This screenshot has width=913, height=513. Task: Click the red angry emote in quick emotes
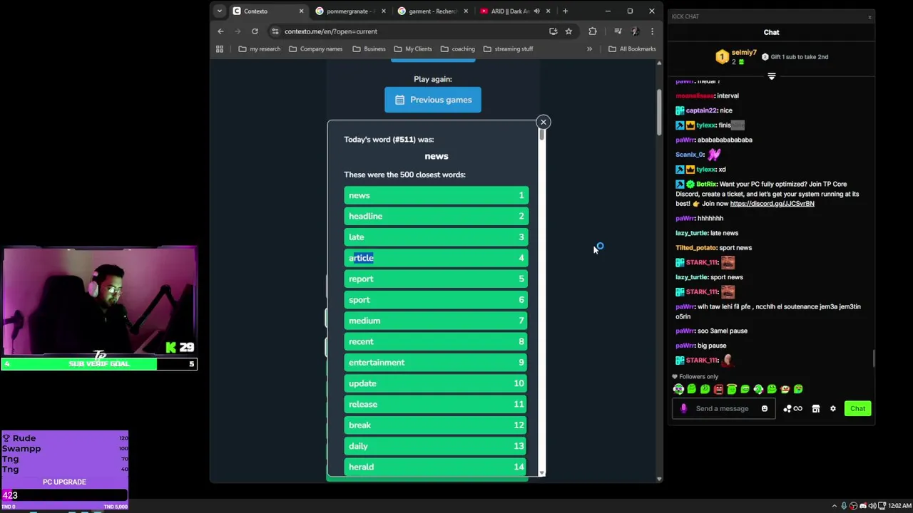[x=718, y=389]
